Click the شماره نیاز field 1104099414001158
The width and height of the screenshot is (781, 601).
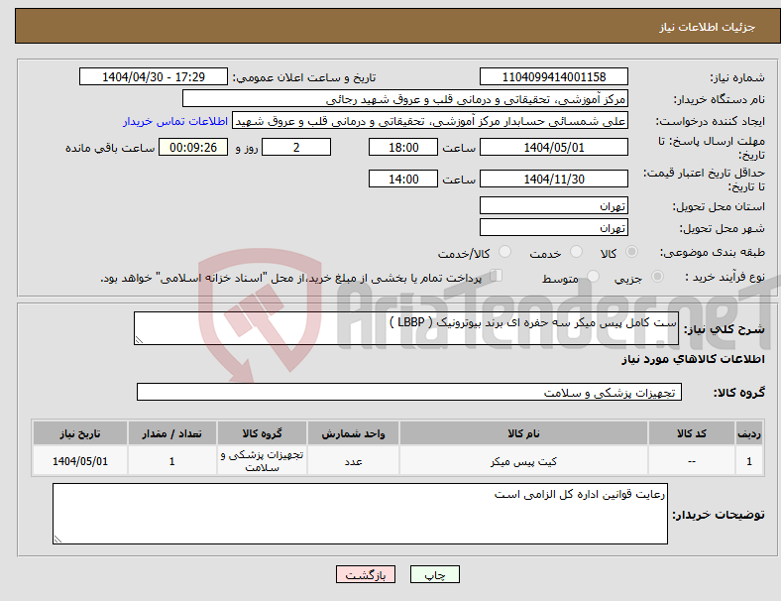(554, 77)
